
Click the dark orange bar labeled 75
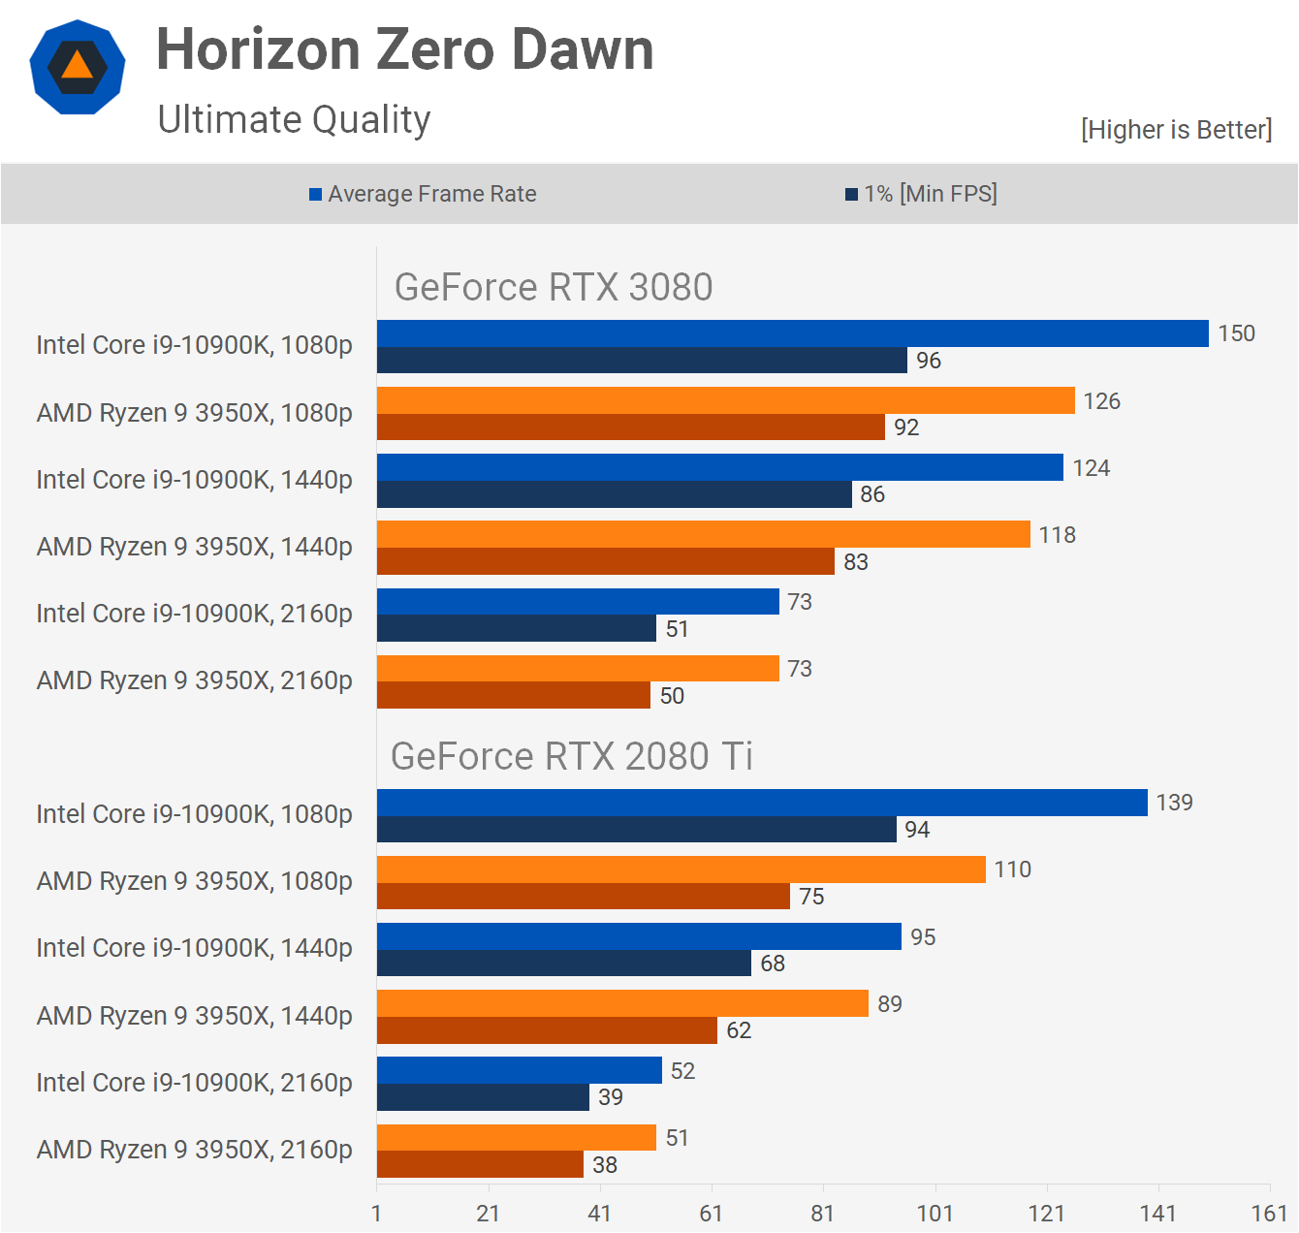pos(584,897)
